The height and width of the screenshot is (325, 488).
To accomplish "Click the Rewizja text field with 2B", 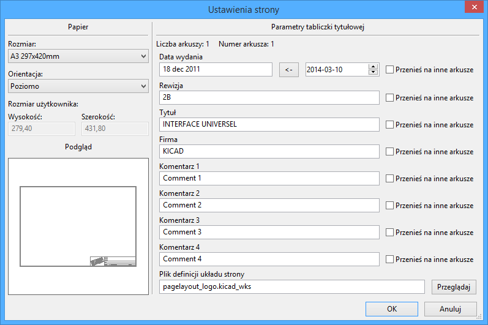I will tap(269, 97).
